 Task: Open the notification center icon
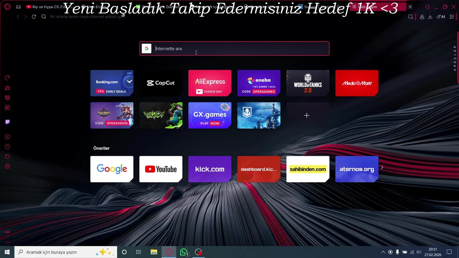449,252
